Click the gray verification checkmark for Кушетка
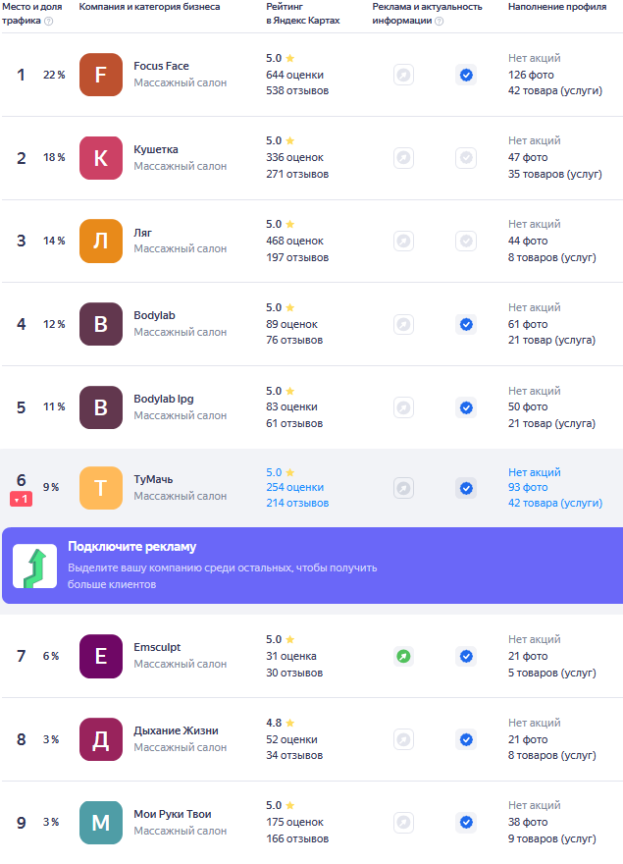This screenshot has width=623, height=864. [466, 158]
